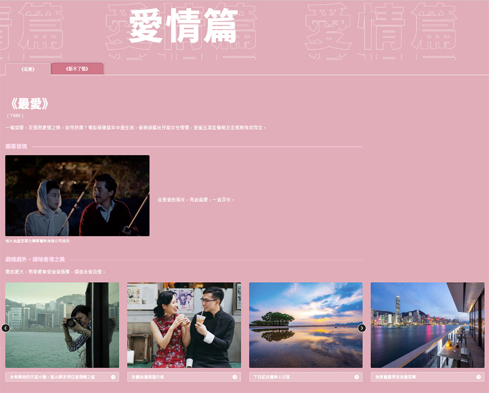Click the previous-slide arrow on the carousel
The image size is (489, 393).
coord(6,328)
